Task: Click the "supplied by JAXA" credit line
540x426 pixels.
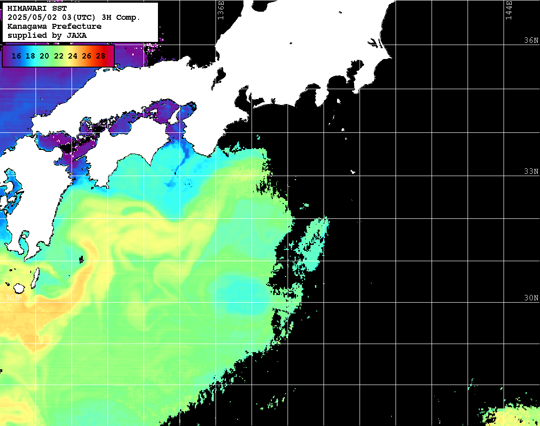Action: click(x=47, y=35)
